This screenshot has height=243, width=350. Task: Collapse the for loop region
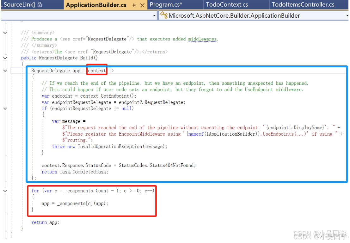point(5,191)
